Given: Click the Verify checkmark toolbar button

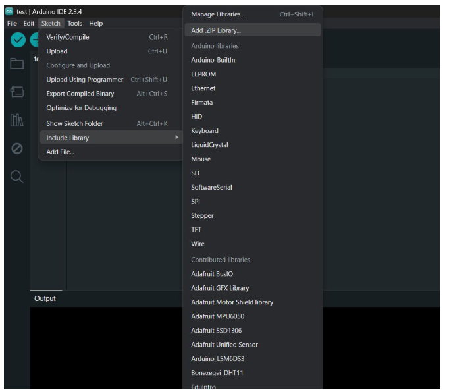Looking at the screenshot, I should (x=18, y=40).
